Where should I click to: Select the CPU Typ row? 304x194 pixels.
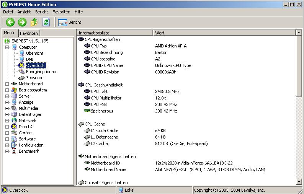186,46
